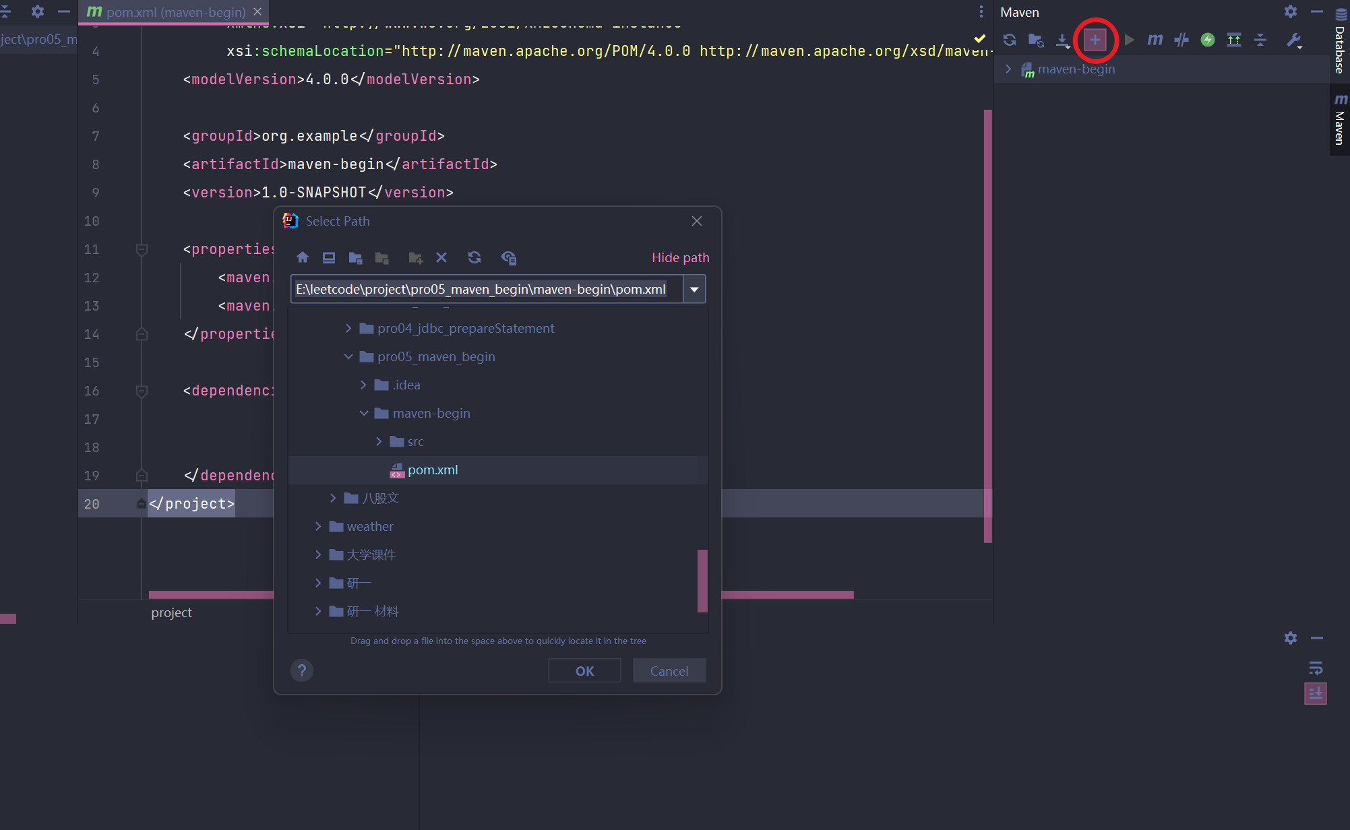Screen dimensions: 1350x830
Task: Click Delete icon in Select Path toolbar
Action: click(x=441, y=257)
